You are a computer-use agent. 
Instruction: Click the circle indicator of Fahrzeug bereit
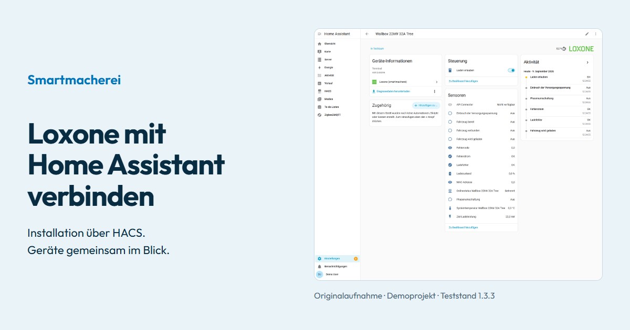pos(450,122)
